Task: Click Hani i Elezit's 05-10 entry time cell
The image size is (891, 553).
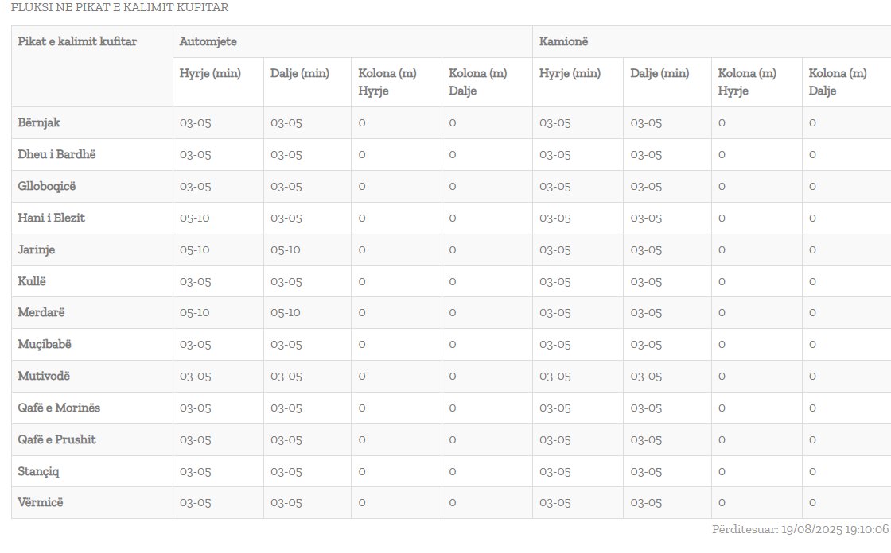Action: [195, 218]
